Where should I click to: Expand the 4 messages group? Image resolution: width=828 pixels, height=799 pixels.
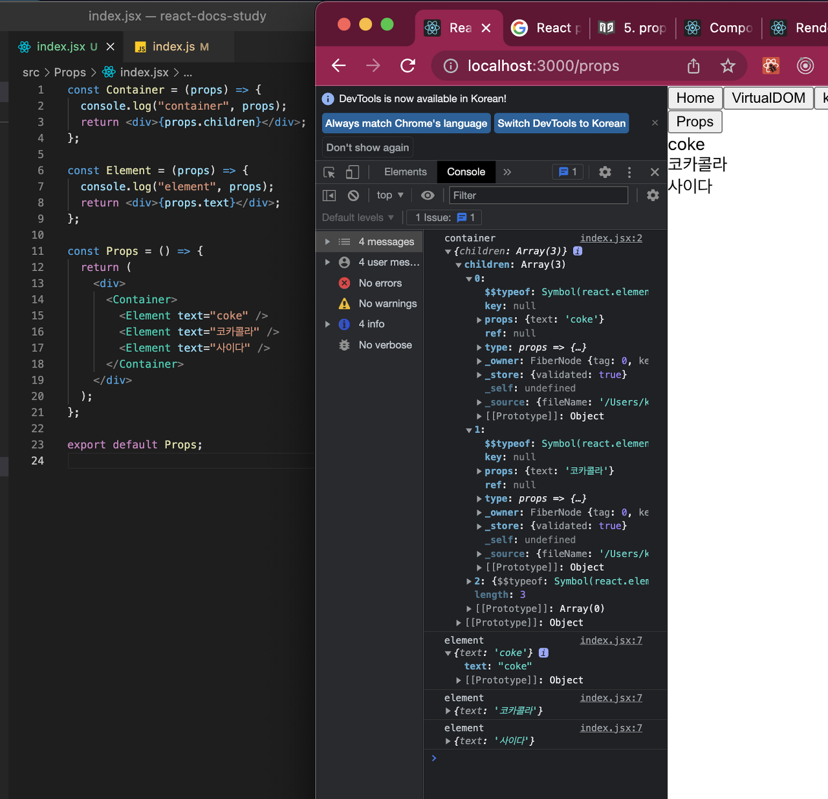(x=327, y=242)
